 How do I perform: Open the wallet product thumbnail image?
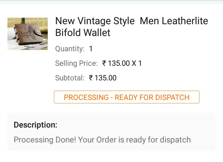point(28,34)
